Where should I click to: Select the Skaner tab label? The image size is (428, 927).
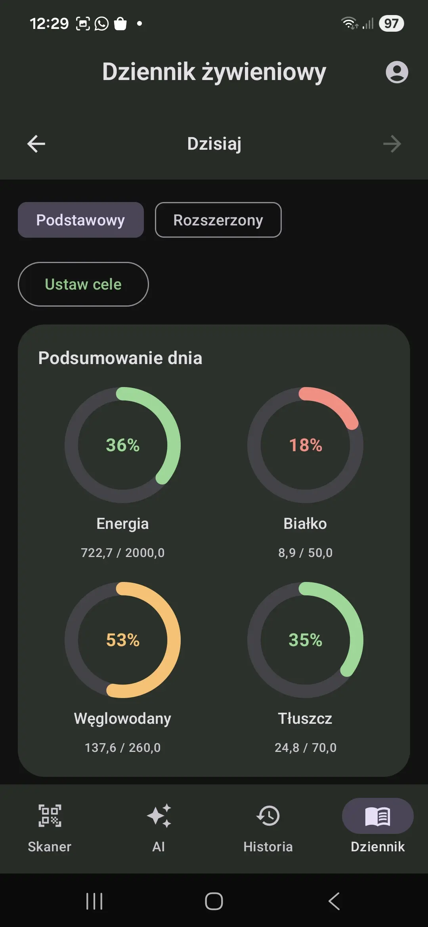[50, 847]
